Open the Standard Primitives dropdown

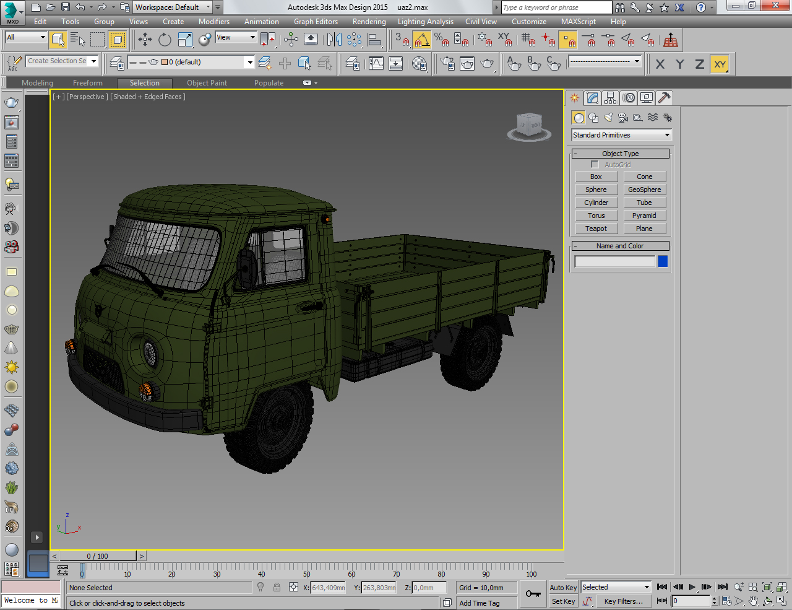(x=621, y=135)
